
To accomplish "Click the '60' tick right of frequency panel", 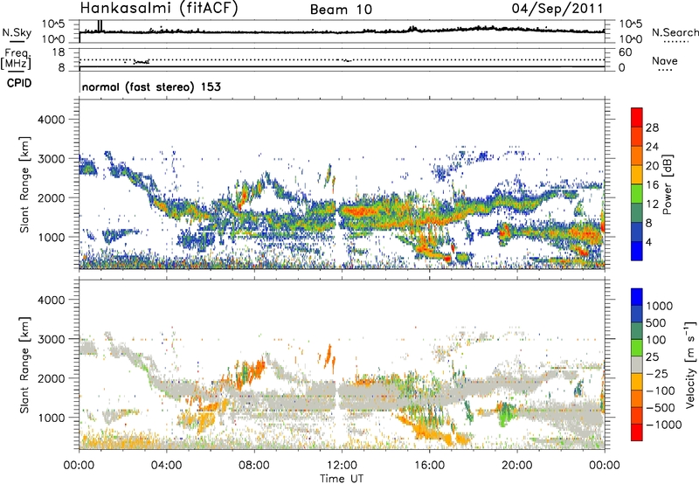I will click(625, 52).
